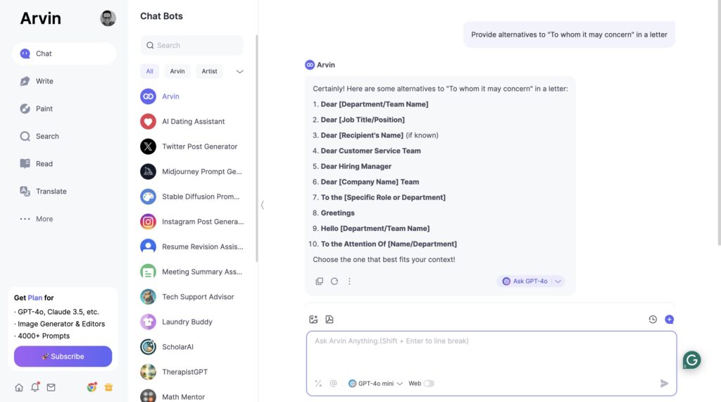721x402 pixels.
Task: Open Stable Diffusion Prompt bot
Action: tap(192, 197)
